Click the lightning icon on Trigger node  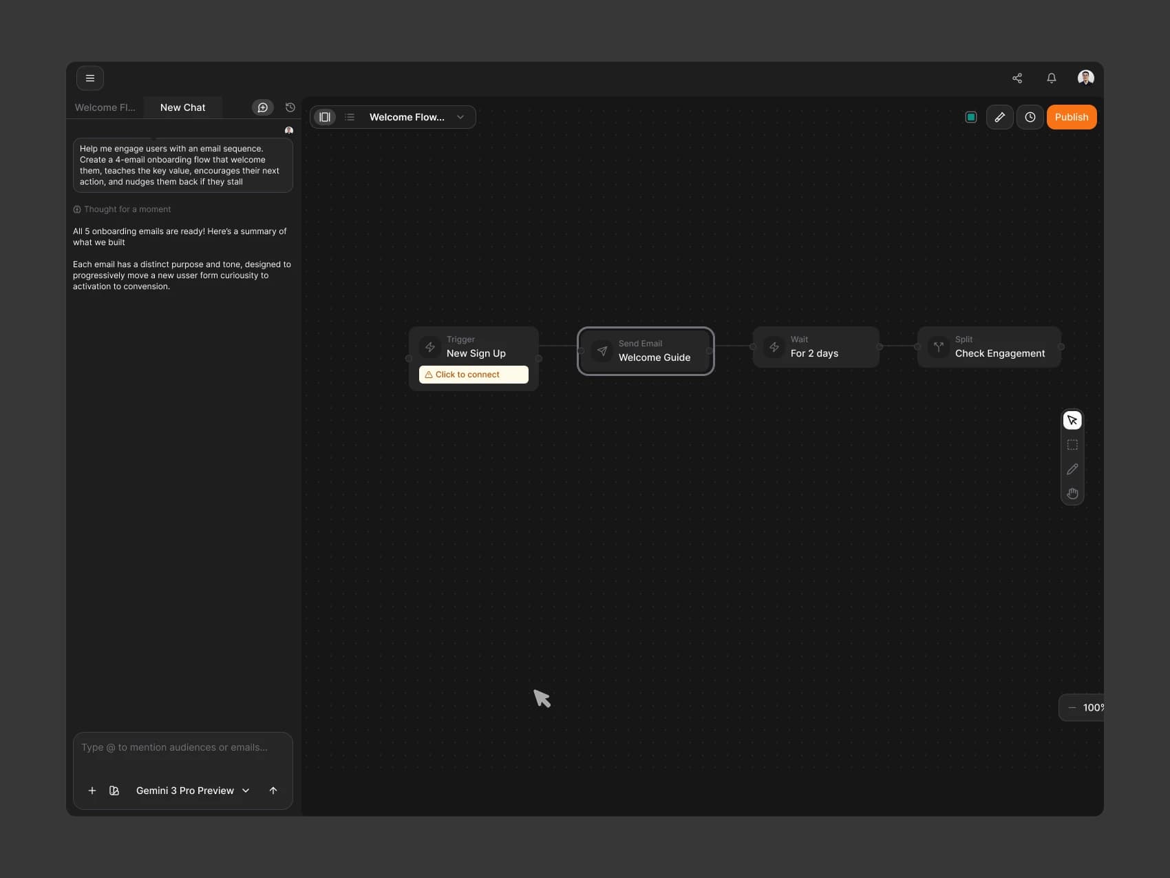pyautogui.click(x=430, y=347)
